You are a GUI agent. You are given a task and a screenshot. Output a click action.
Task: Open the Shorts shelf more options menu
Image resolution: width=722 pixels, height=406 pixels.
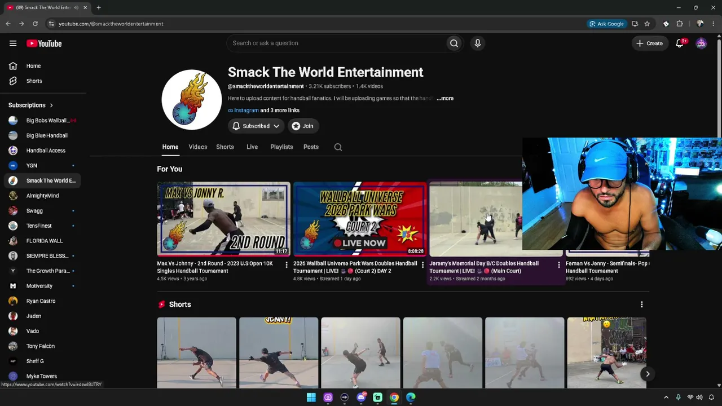pos(641,304)
